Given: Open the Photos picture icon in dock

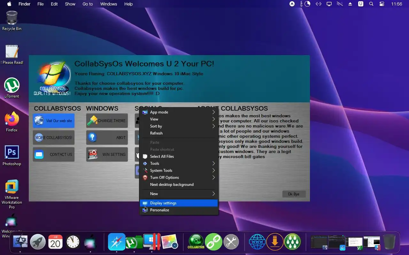Looking at the screenshot, I should (169, 242).
